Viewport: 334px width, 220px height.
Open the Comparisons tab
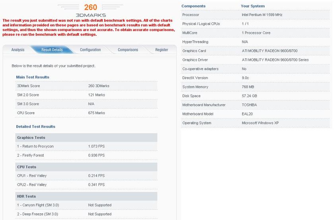pos(128,50)
